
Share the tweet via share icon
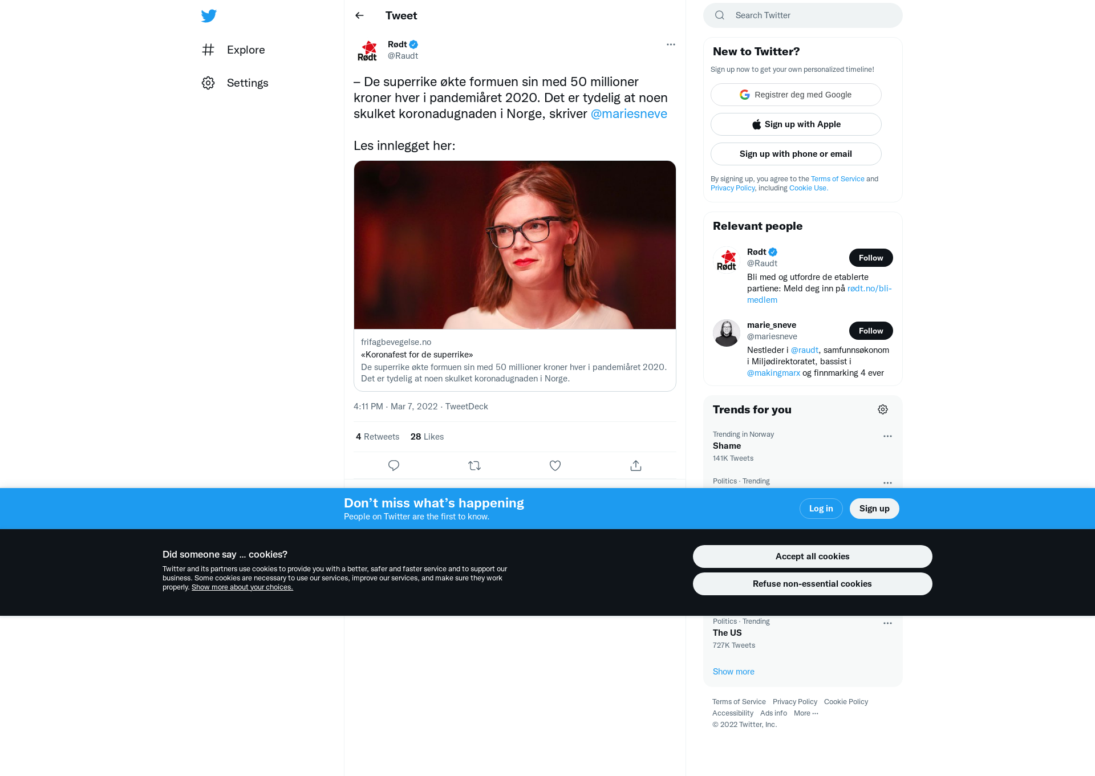coord(636,465)
